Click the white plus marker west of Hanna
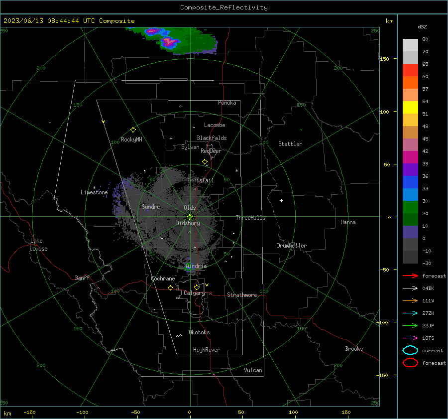 pyautogui.click(x=281, y=200)
